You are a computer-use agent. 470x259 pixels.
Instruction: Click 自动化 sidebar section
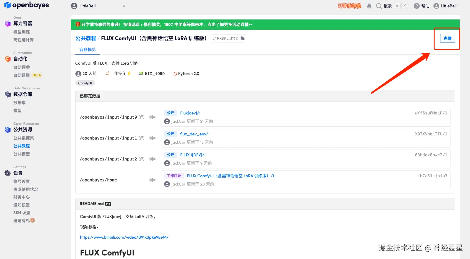point(20,59)
